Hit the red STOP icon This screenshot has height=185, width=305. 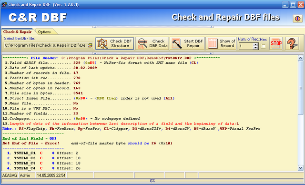276,43
